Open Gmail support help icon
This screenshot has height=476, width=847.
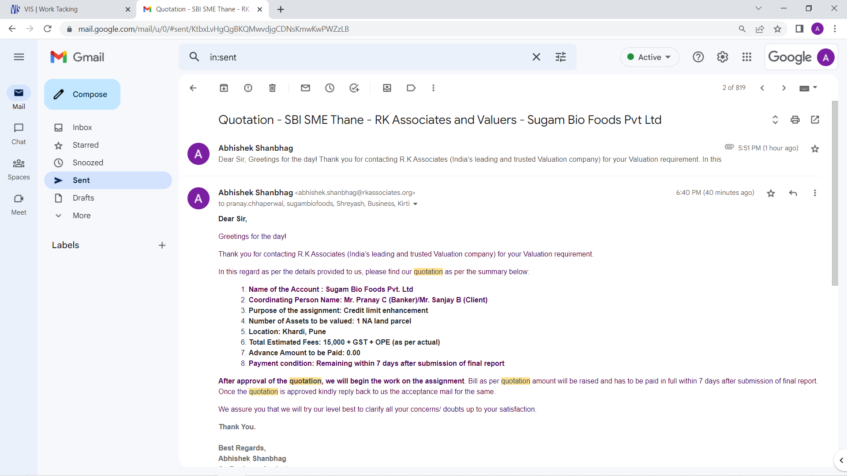click(x=698, y=57)
